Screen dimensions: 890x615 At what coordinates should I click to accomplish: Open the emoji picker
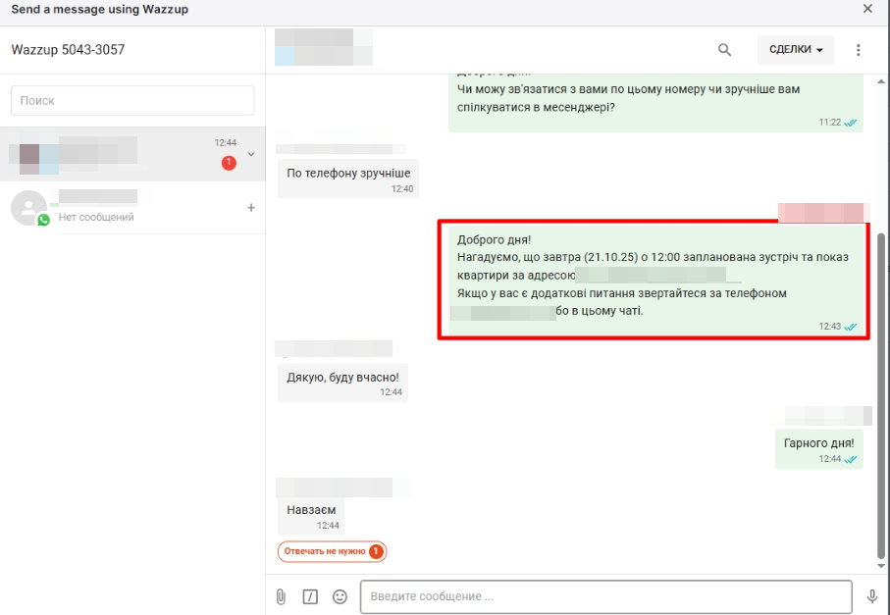click(x=340, y=596)
